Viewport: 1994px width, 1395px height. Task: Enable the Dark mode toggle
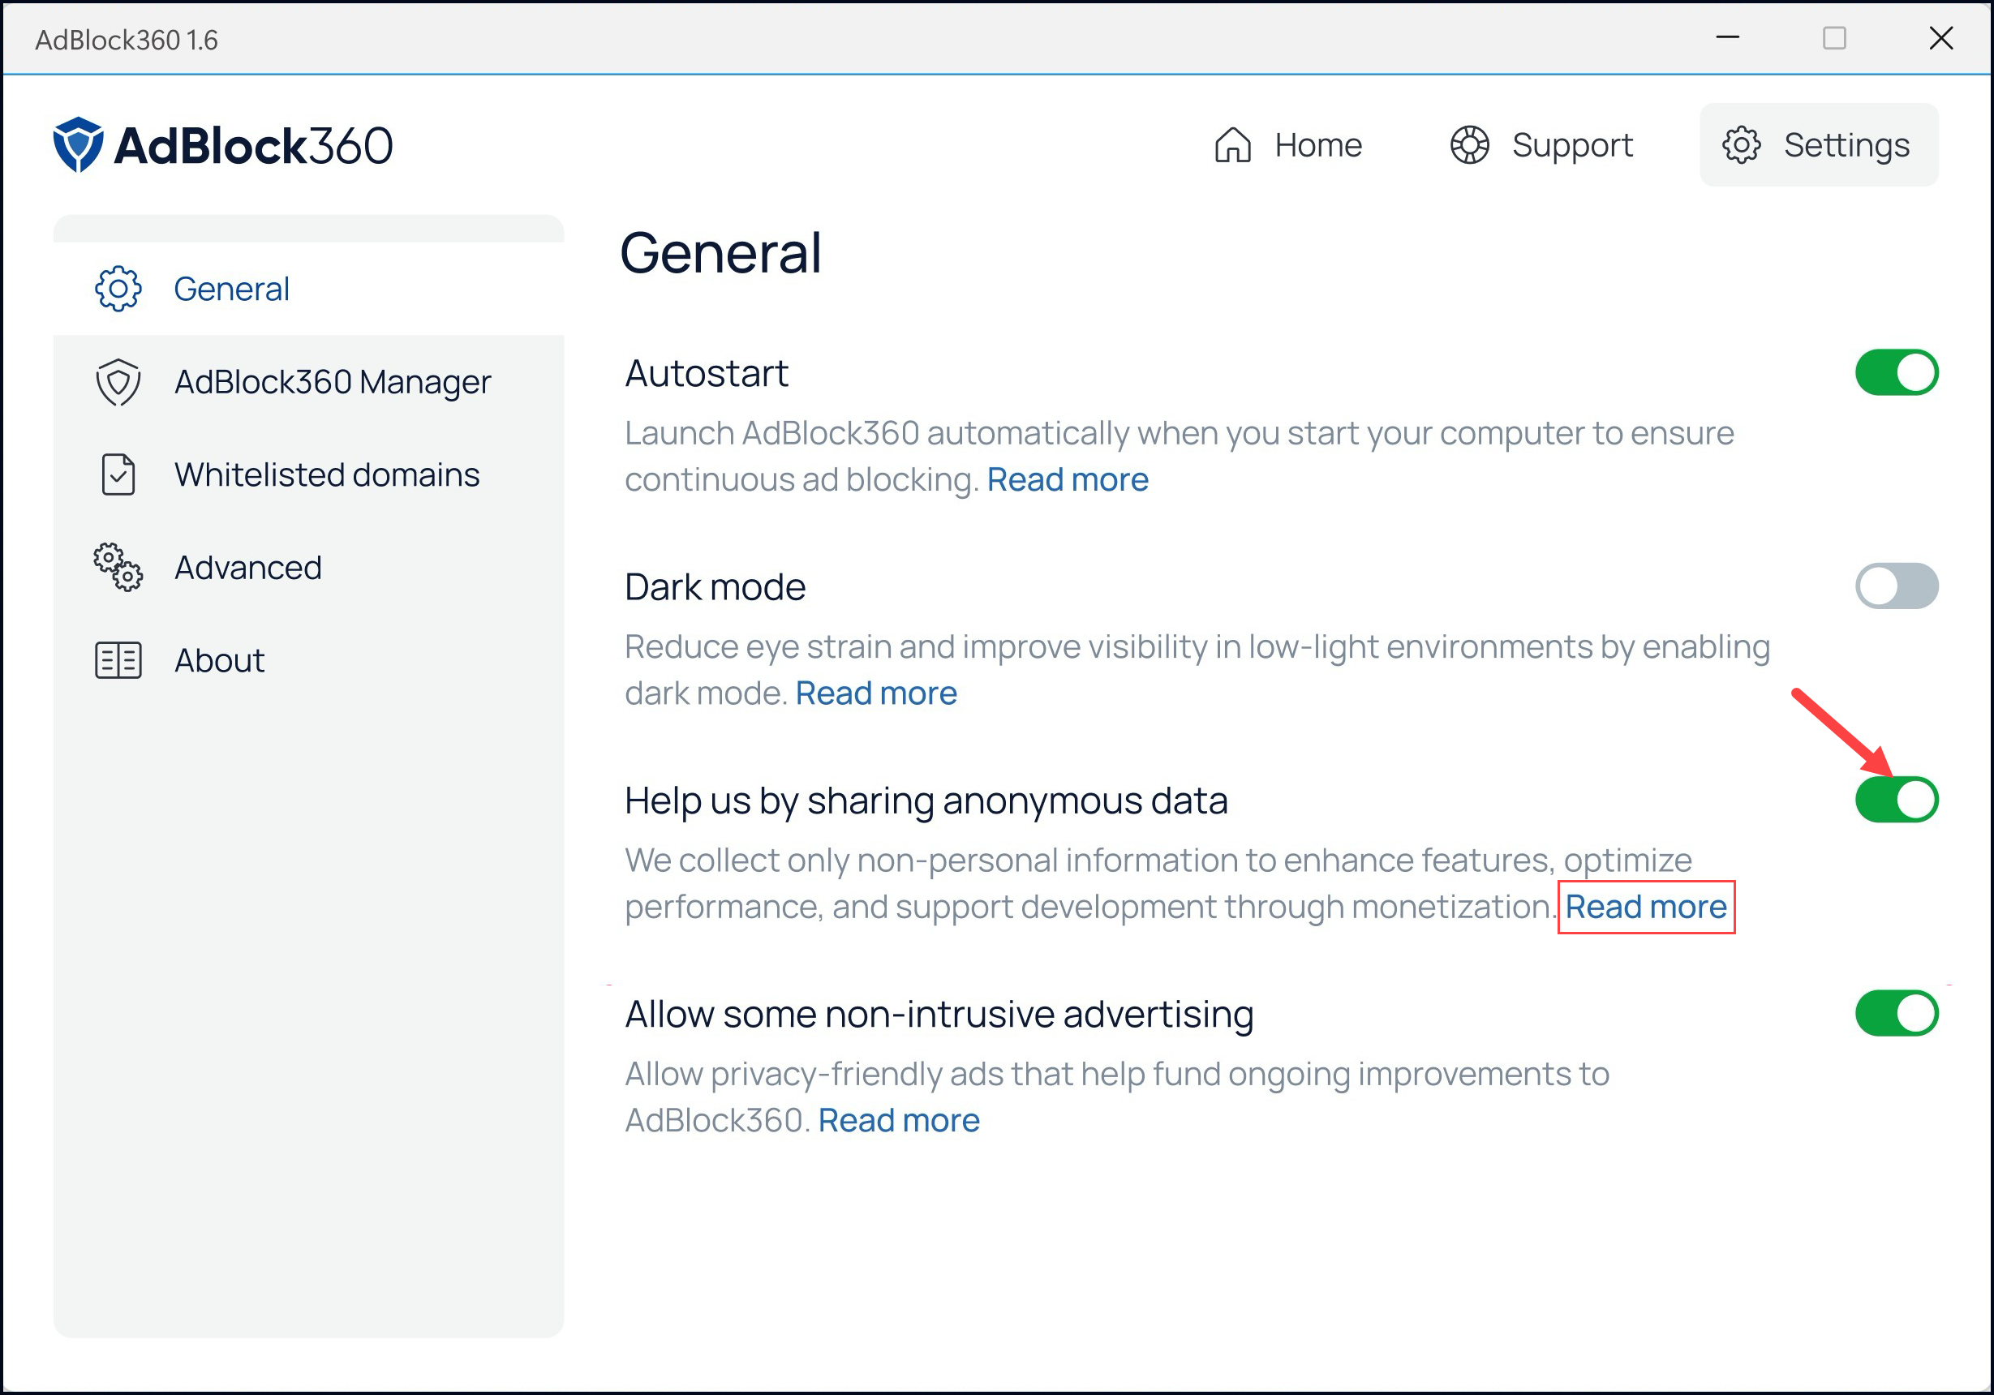[x=1897, y=586]
